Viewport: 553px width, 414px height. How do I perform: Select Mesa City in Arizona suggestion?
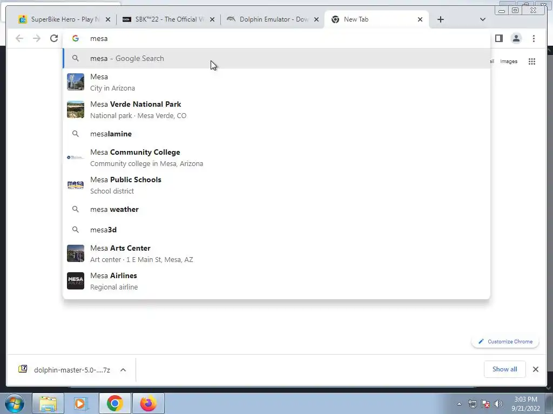click(x=276, y=82)
